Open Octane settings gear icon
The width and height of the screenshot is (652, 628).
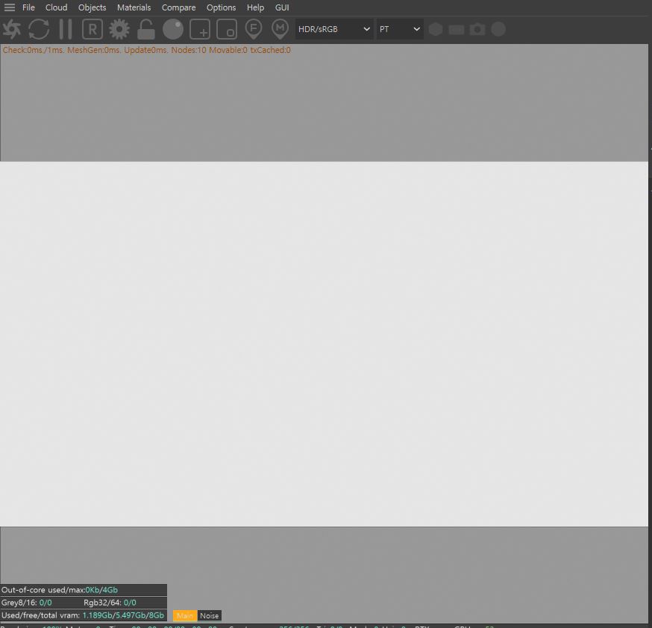pyautogui.click(x=119, y=29)
